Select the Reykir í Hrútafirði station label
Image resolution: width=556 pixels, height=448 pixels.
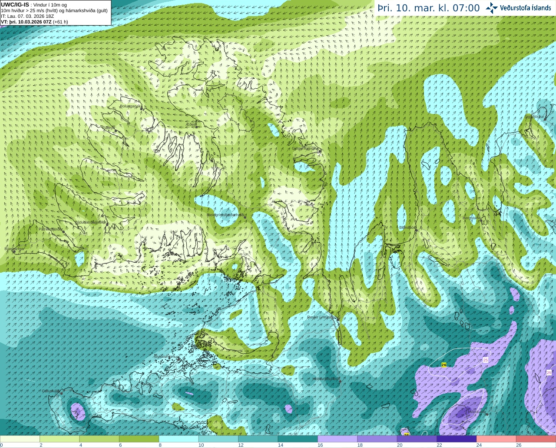pos(321,318)
